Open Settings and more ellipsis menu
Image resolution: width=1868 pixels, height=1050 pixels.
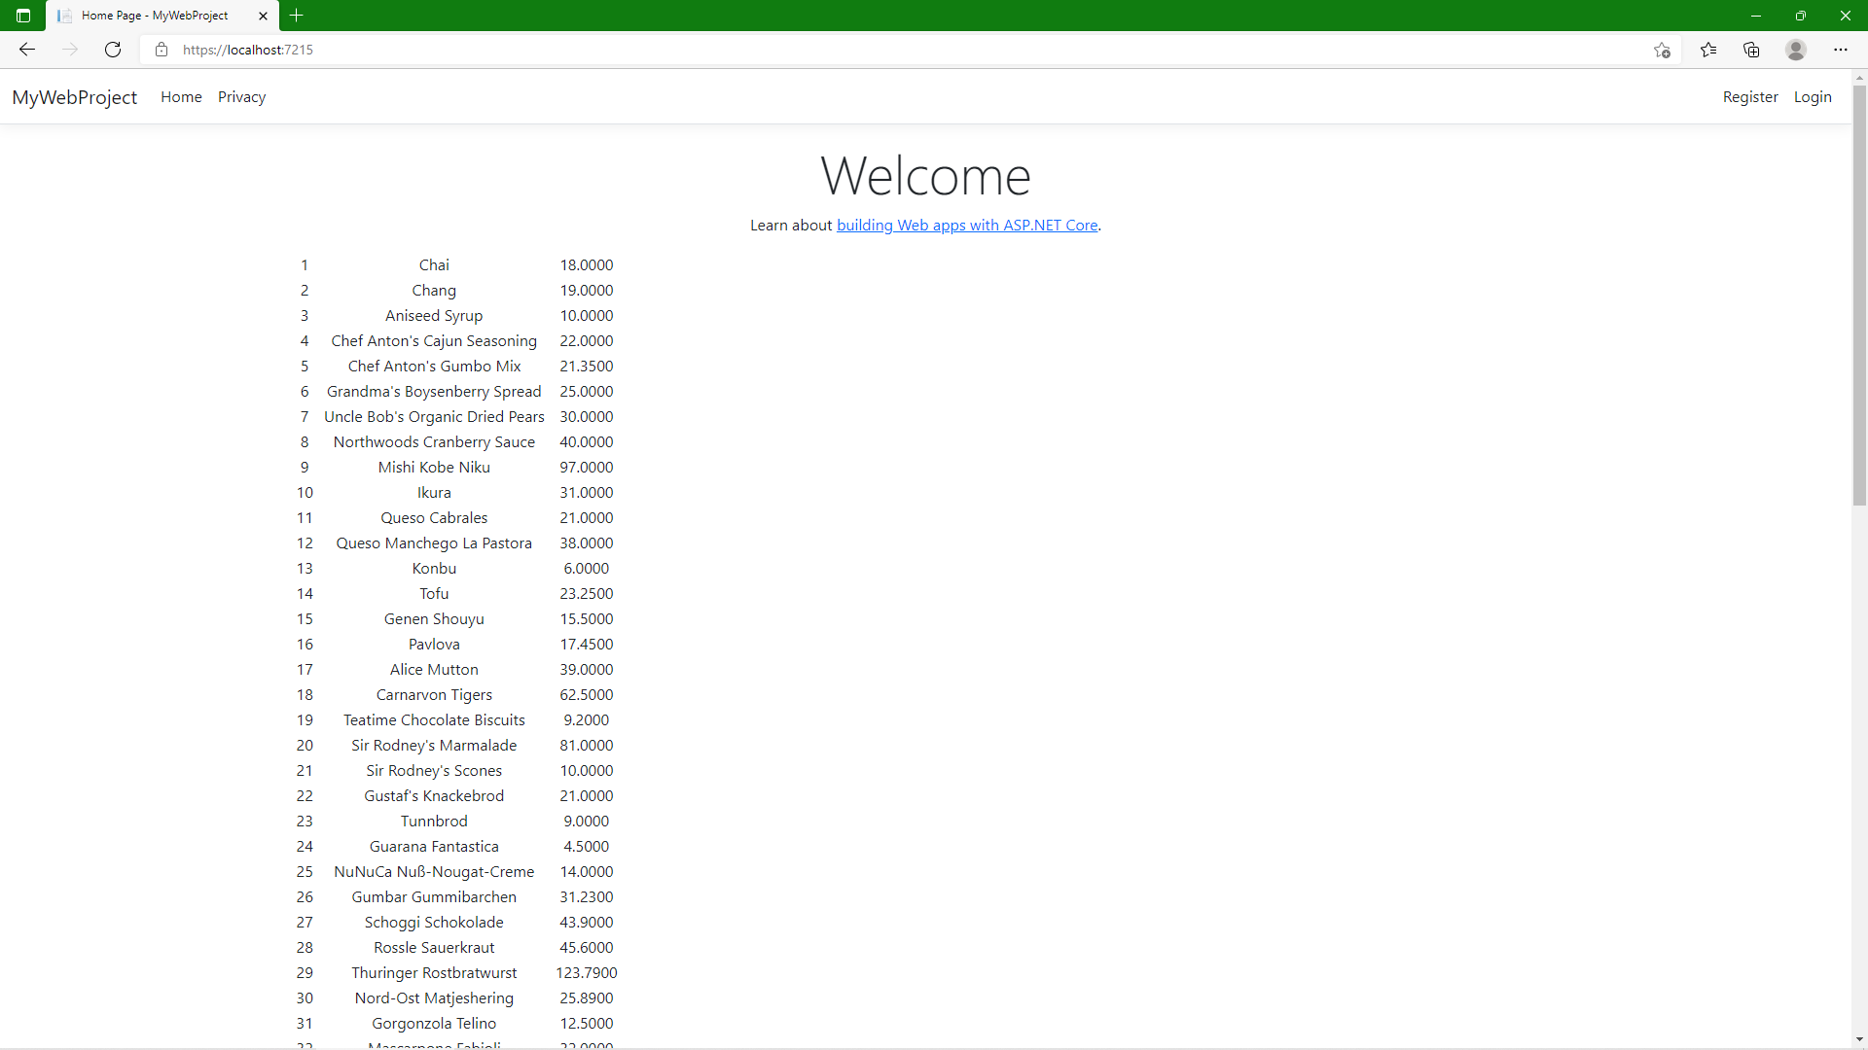click(x=1841, y=50)
